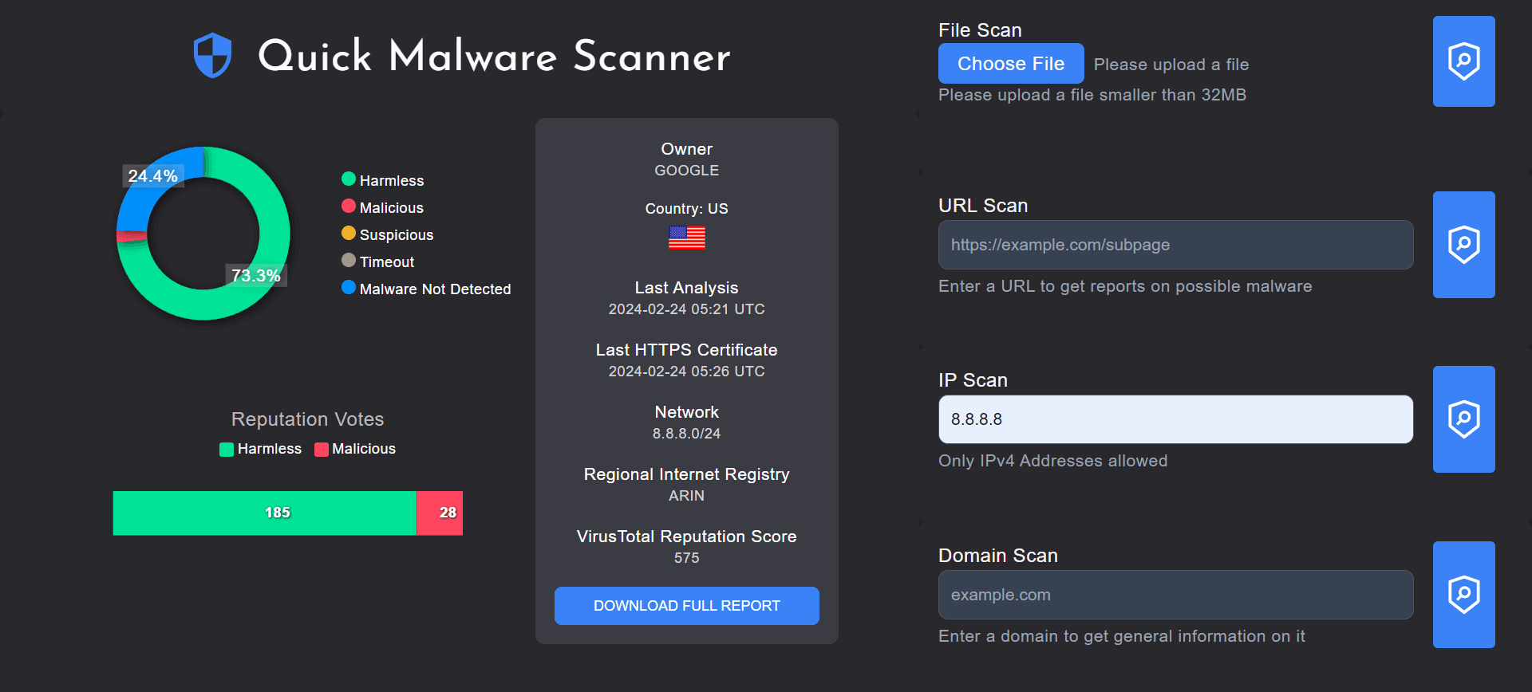The width and height of the screenshot is (1532, 692).
Task: Click the Reputation Votes heading
Action: pos(308,419)
